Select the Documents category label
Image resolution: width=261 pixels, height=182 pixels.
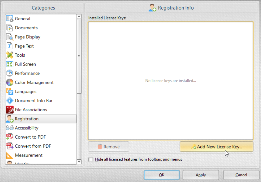tap(26, 28)
